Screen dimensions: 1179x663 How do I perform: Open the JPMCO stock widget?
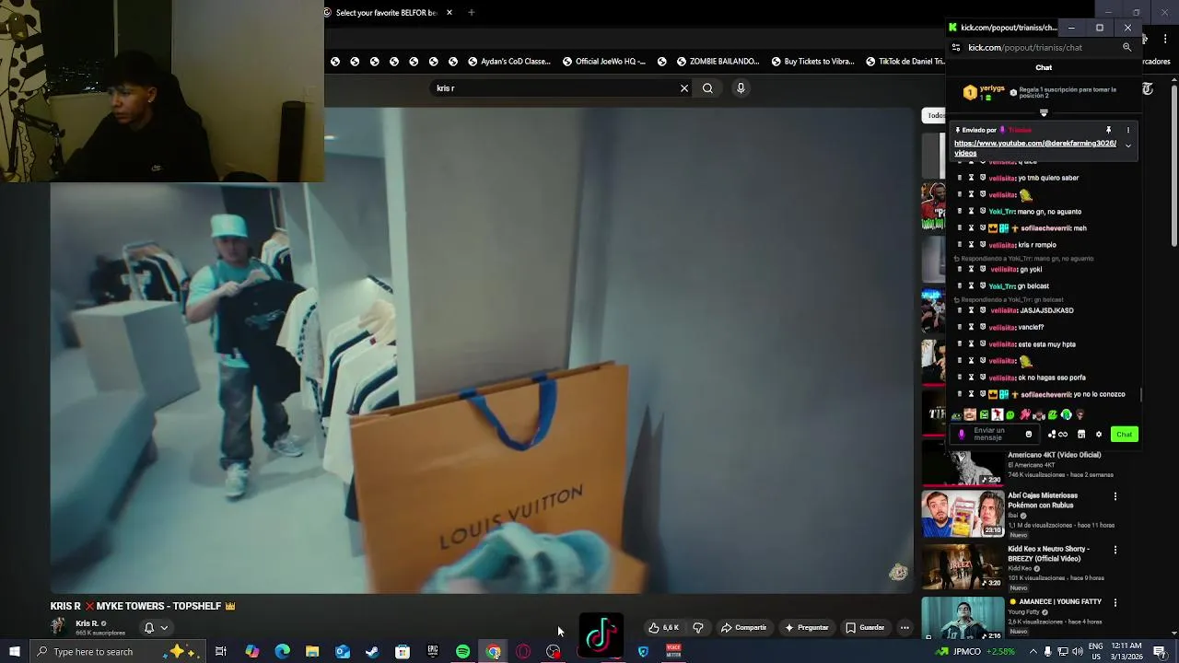(975, 652)
